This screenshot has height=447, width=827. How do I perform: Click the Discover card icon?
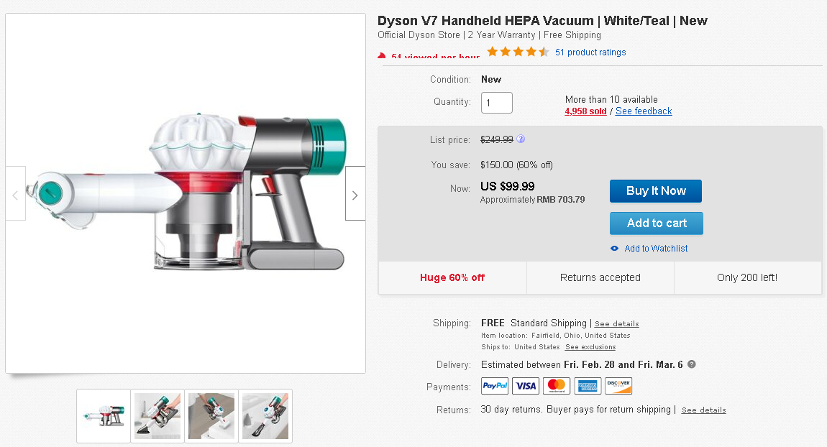coord(618,386)
